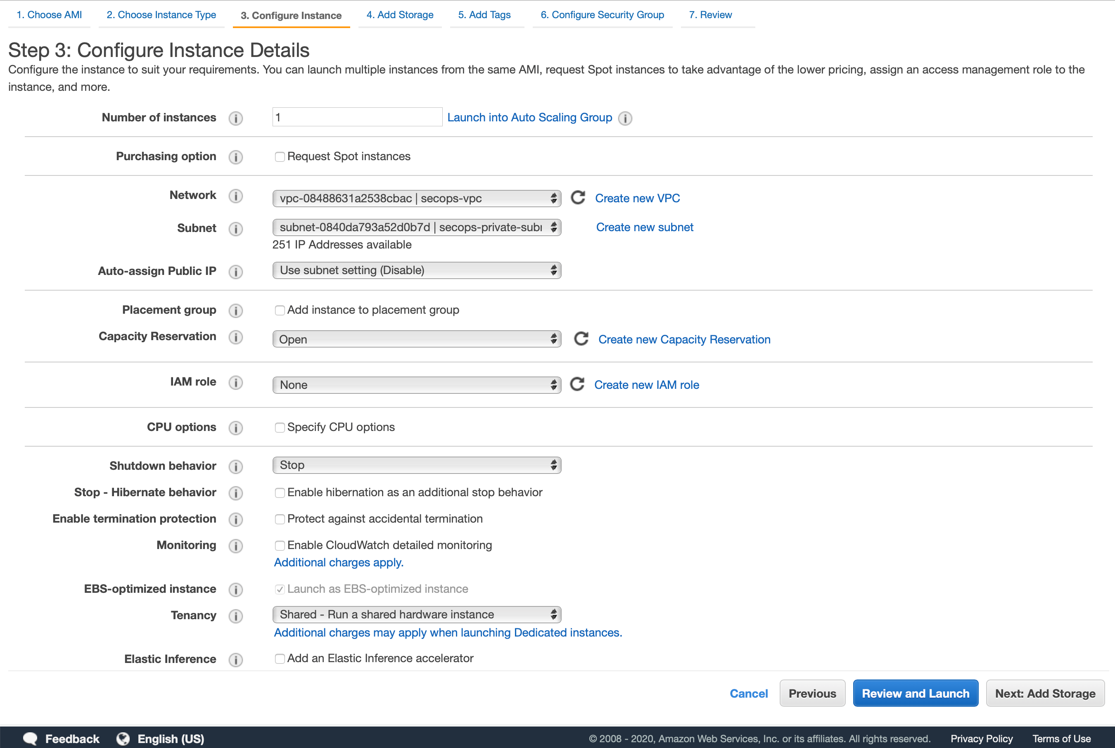Open the Shutdown behavior dropdown
The image size is (1115, 748).
[416, 465]
